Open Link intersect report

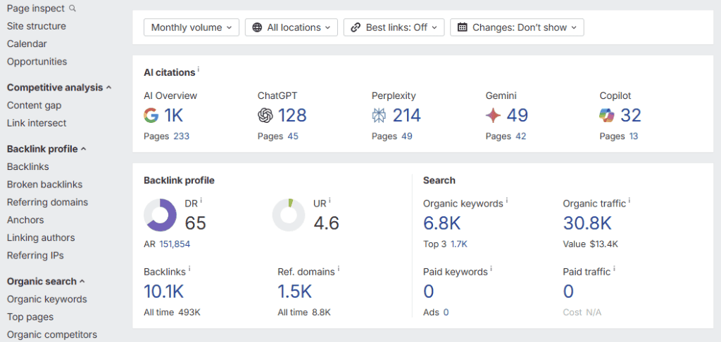point(37,123)
